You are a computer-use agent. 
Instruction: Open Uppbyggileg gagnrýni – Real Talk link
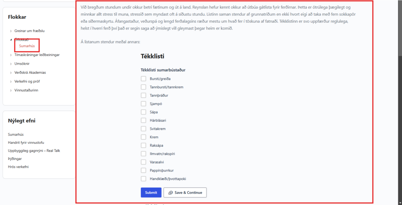click(34, 151)
